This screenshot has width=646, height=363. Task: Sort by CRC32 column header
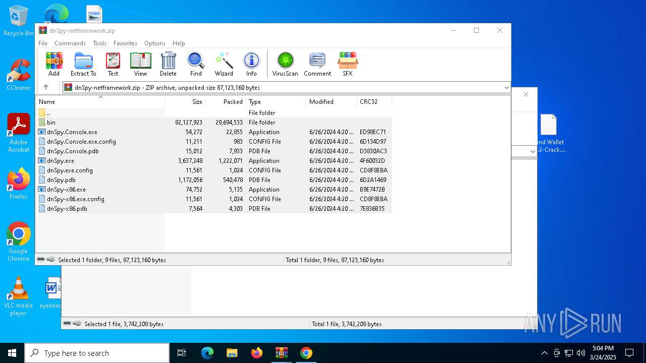(x=374, y=101)
